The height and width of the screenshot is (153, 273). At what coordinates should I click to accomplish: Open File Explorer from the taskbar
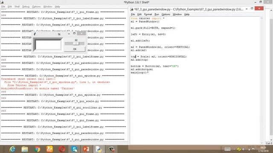point(25,149)
